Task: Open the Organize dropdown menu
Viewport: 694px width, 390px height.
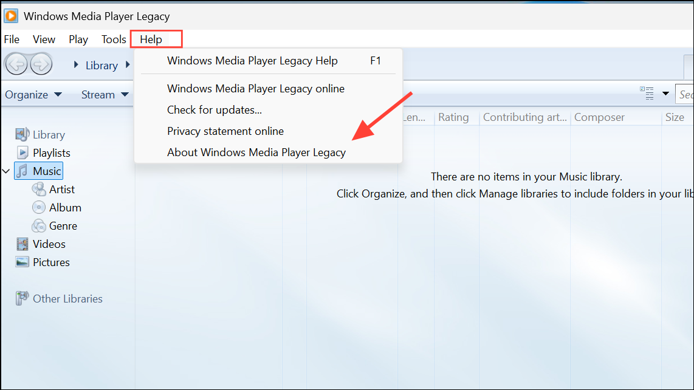Action: (x=33, y=95)
